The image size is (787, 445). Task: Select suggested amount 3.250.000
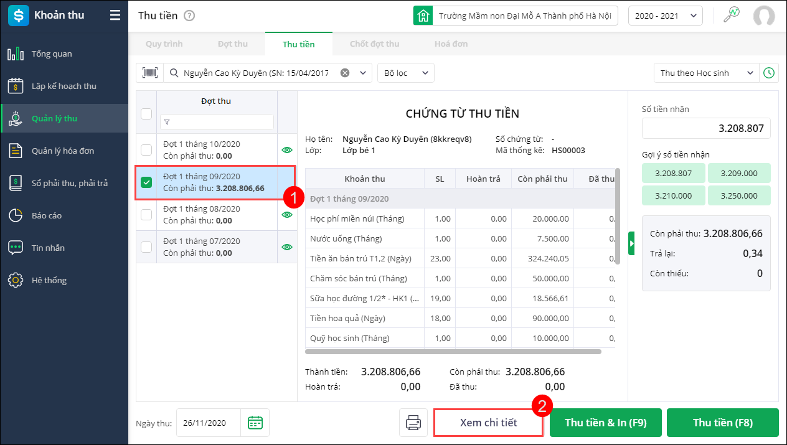pos(739,195)
